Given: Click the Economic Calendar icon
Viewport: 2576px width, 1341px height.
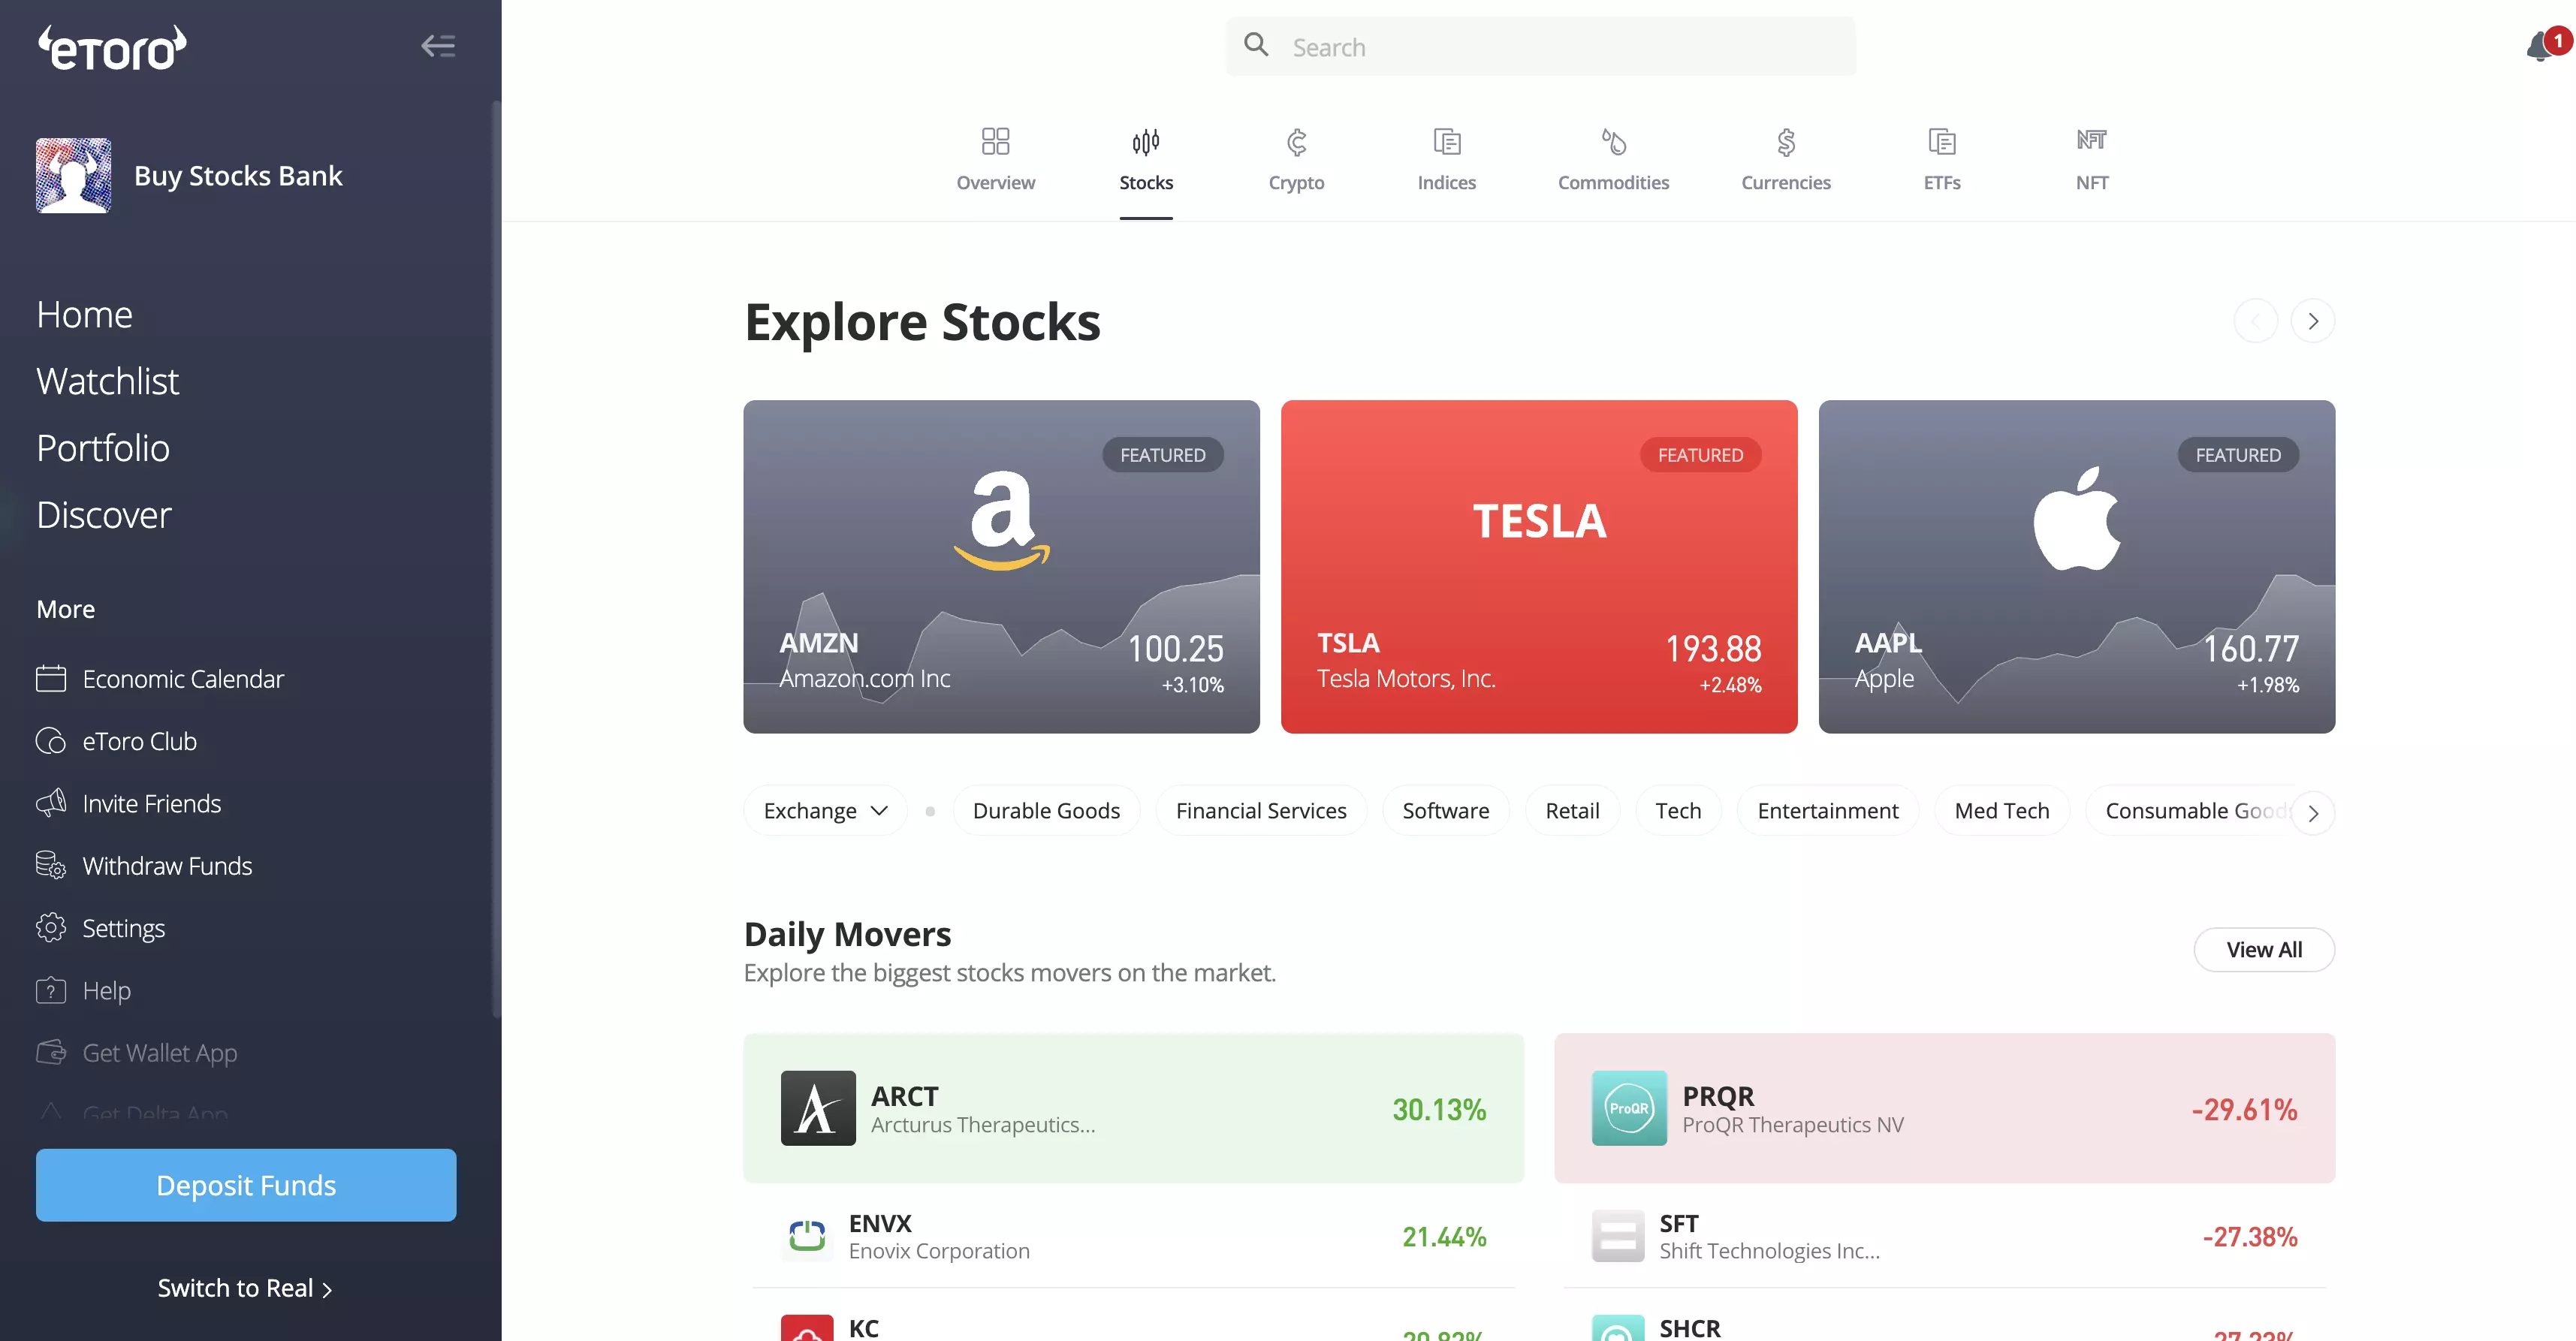Looking at the screenshot, I should coord(51,679).
